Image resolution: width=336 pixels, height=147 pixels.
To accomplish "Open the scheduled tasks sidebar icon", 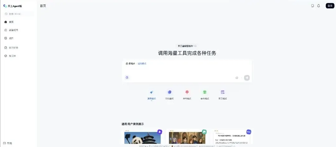I will click(6, 48).
